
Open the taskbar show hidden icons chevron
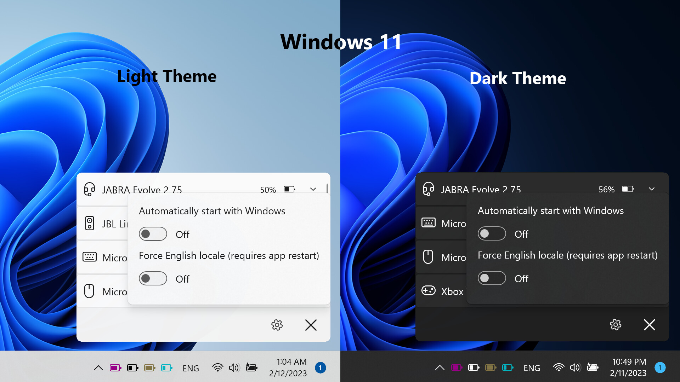coord(98,367)
